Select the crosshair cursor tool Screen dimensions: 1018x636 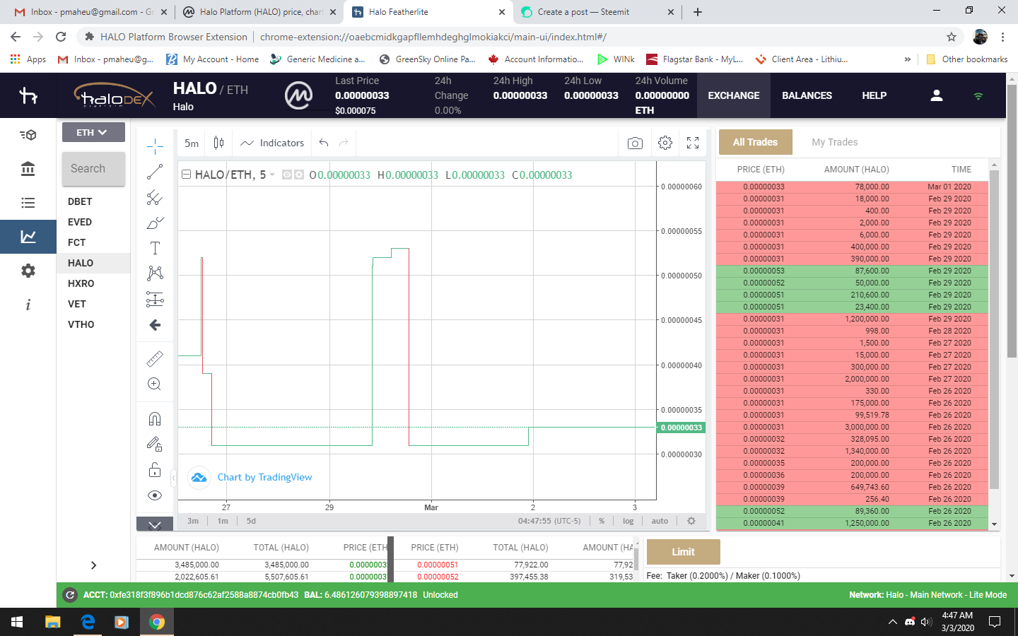[155, 146]
